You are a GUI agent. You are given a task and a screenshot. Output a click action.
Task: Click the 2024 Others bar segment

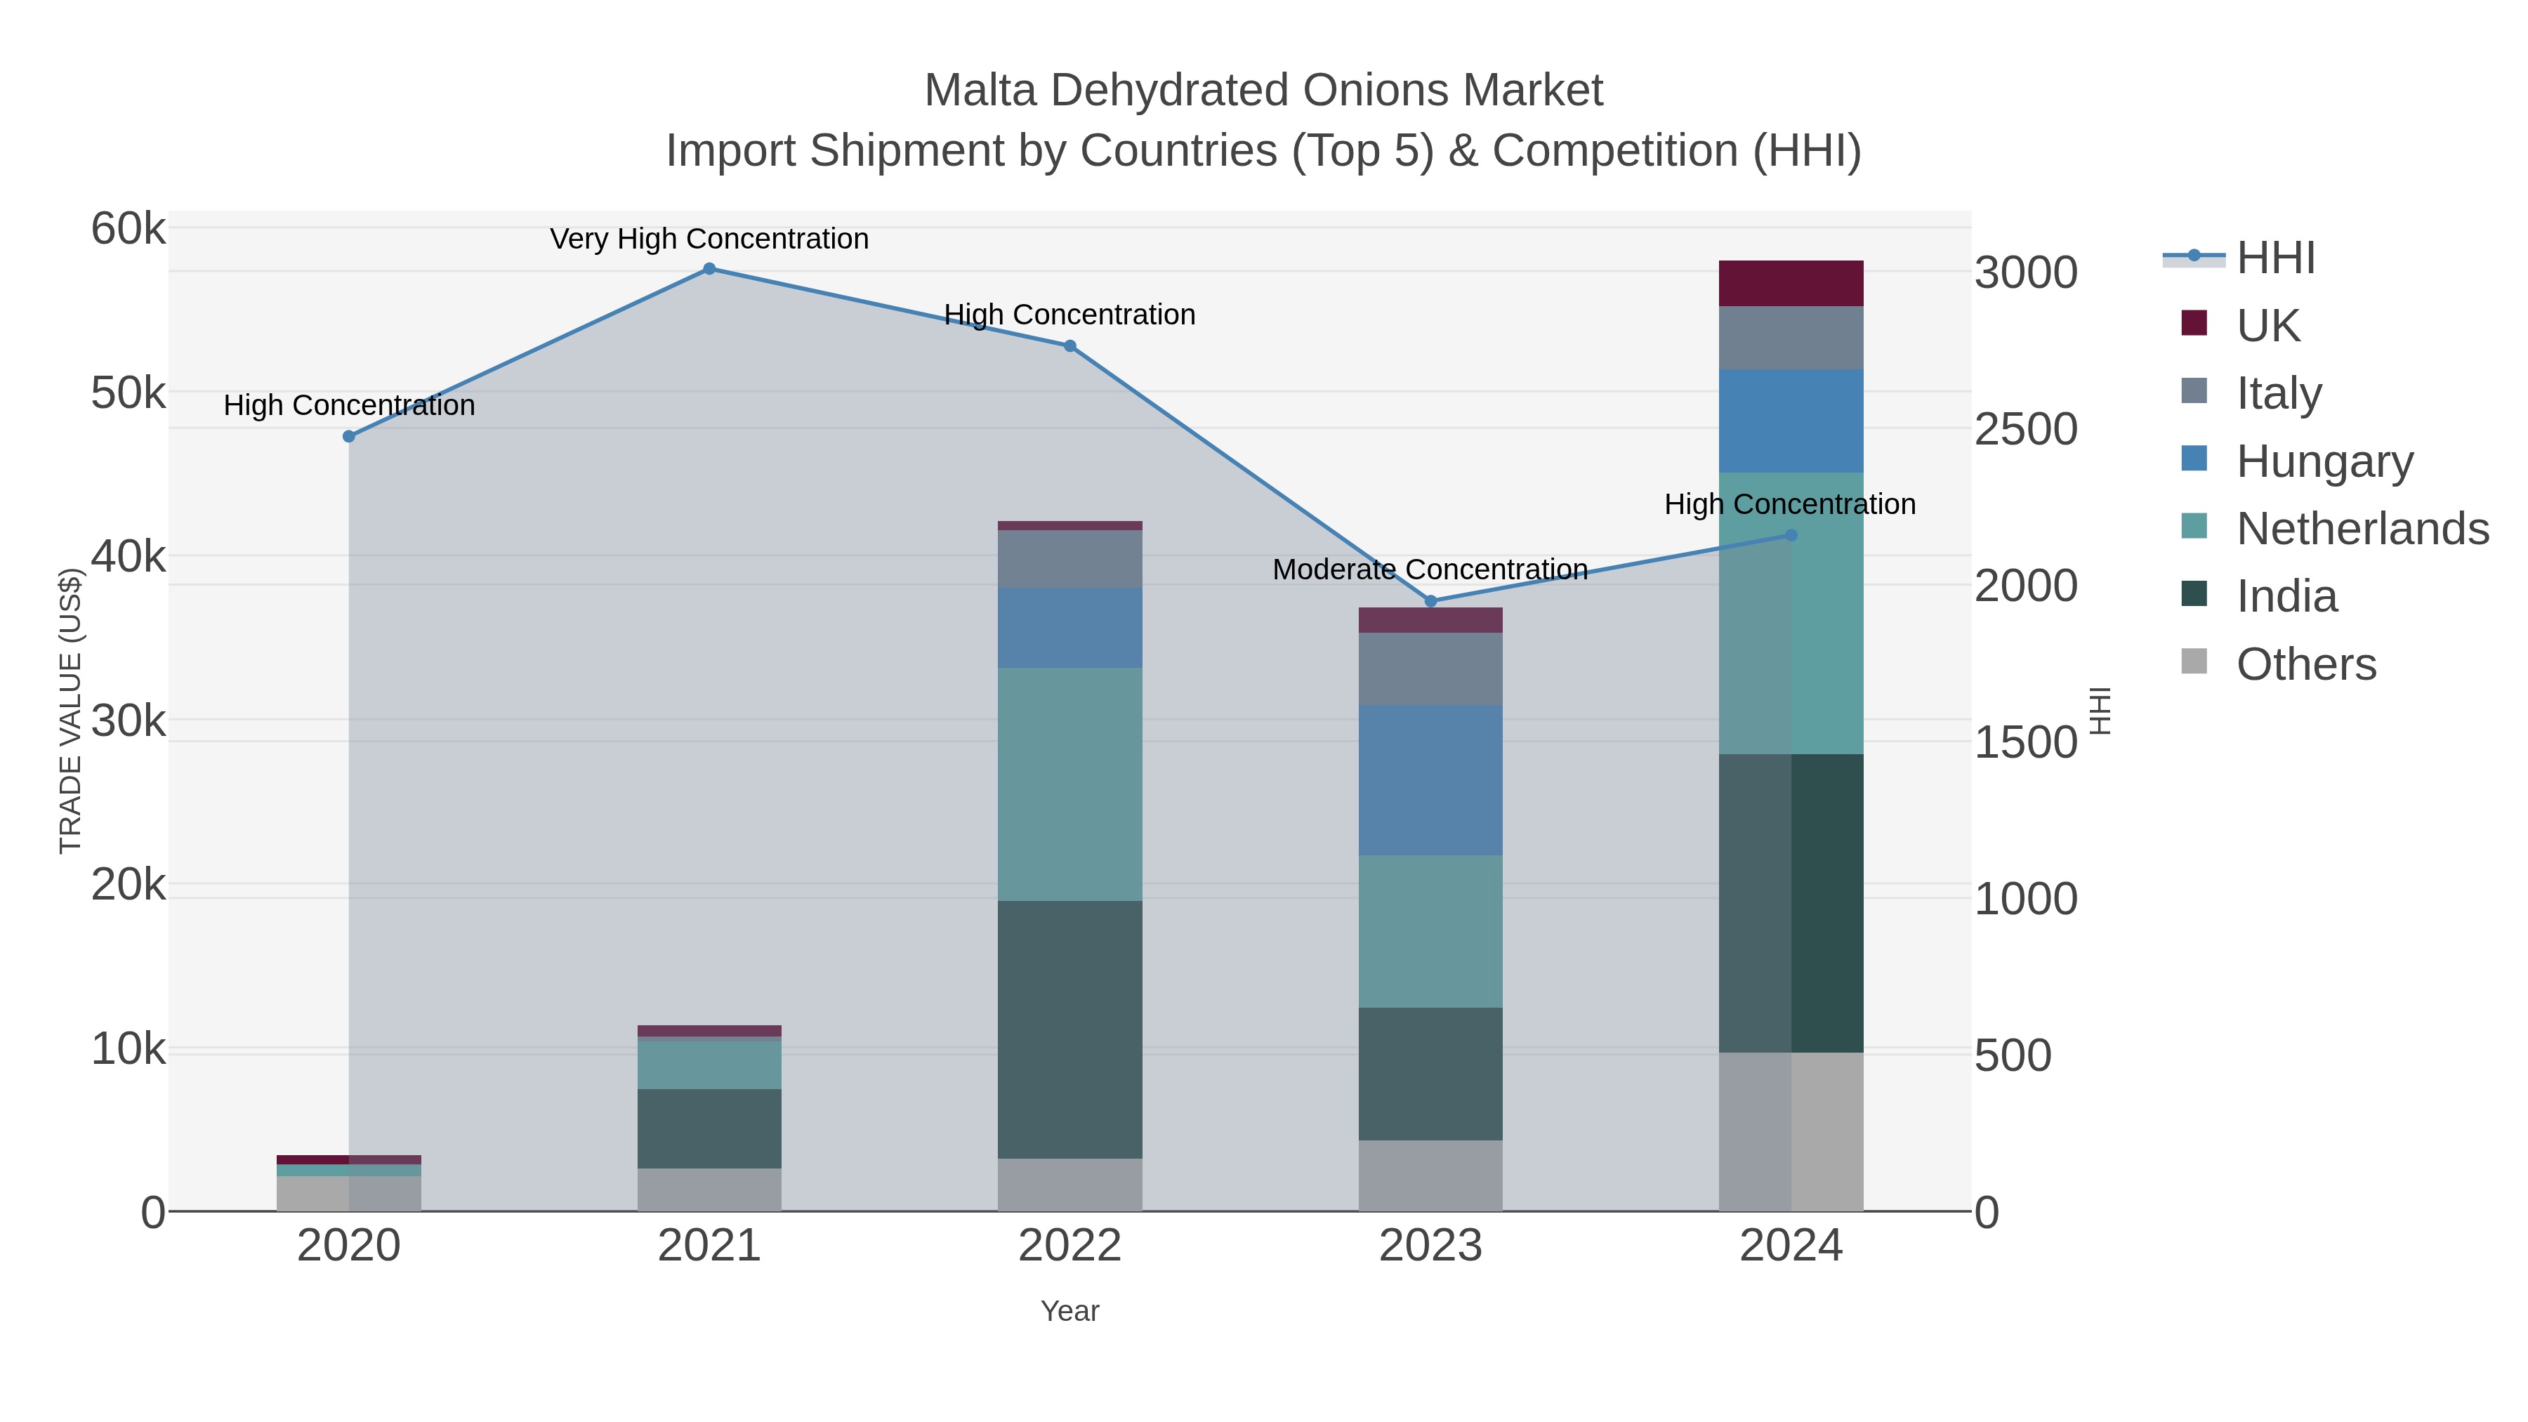[x=1791, y=1131]
